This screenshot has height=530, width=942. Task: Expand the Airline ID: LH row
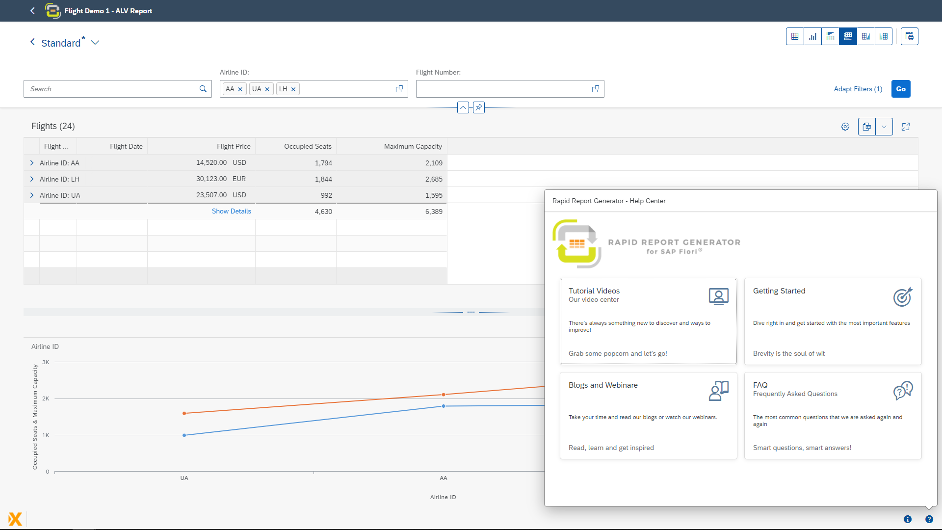(32, 179)
